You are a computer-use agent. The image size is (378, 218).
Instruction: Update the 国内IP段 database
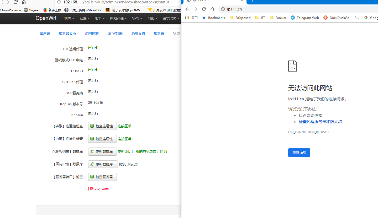[102, 164]
